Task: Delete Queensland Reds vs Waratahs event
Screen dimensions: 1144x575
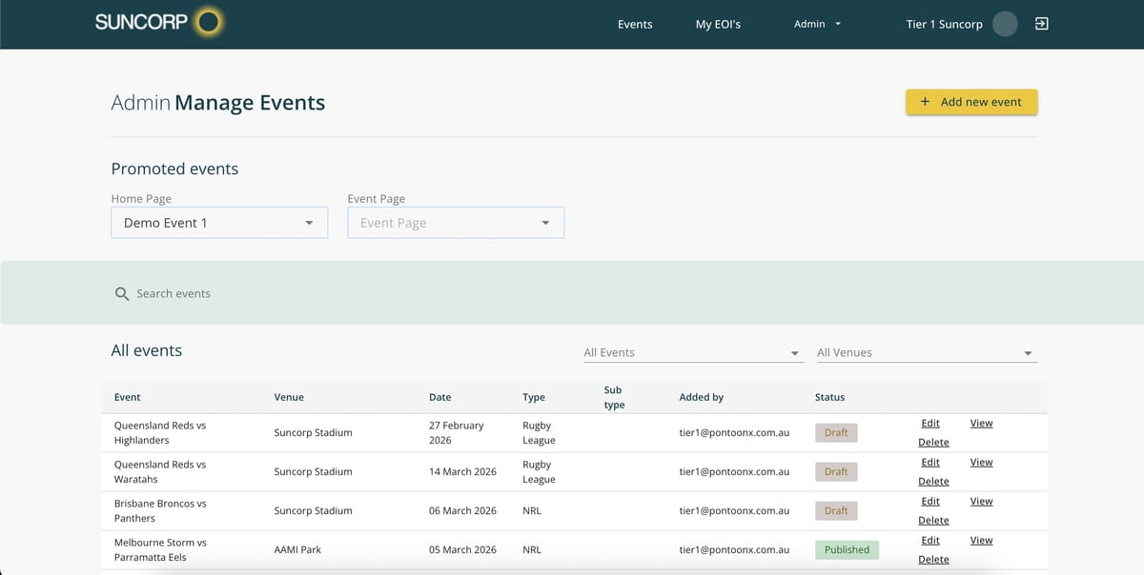Action: click(933, 482)
